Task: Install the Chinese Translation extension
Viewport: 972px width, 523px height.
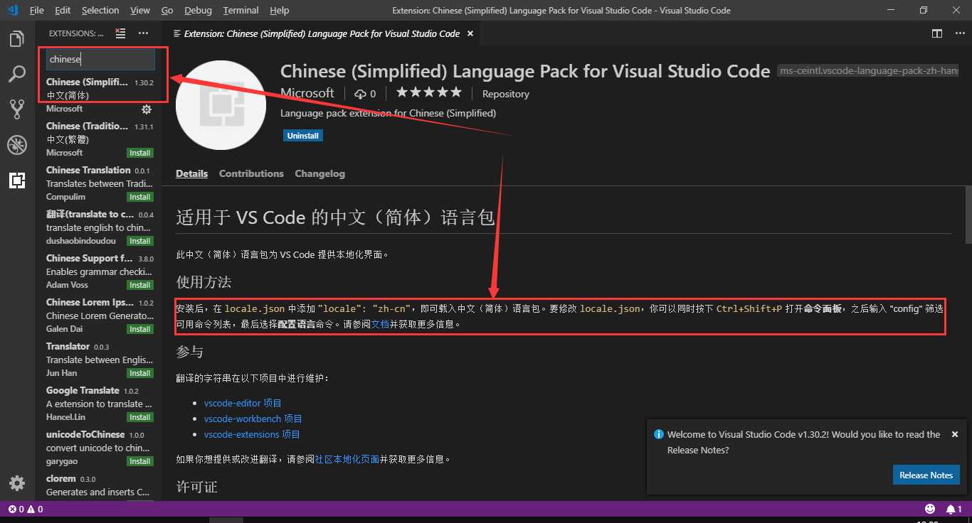Action: (139, 197)
